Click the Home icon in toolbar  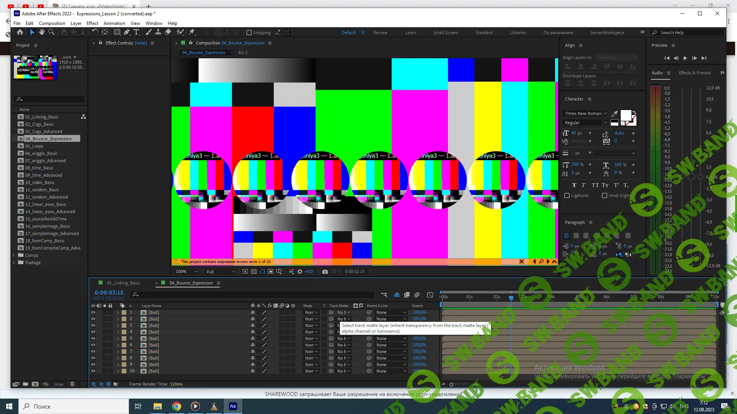coord(20,32)
